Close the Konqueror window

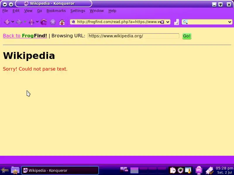click(x=229, y=5)
